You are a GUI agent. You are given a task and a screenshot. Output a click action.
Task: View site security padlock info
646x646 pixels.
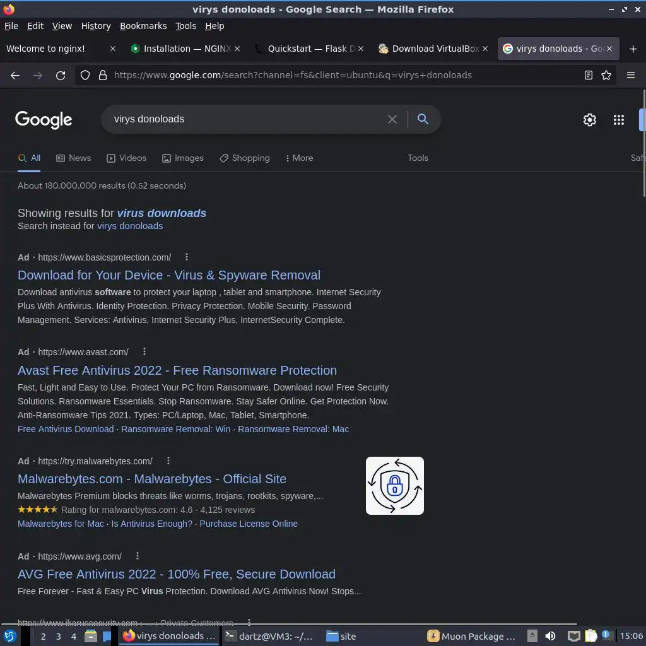(103, 75)
